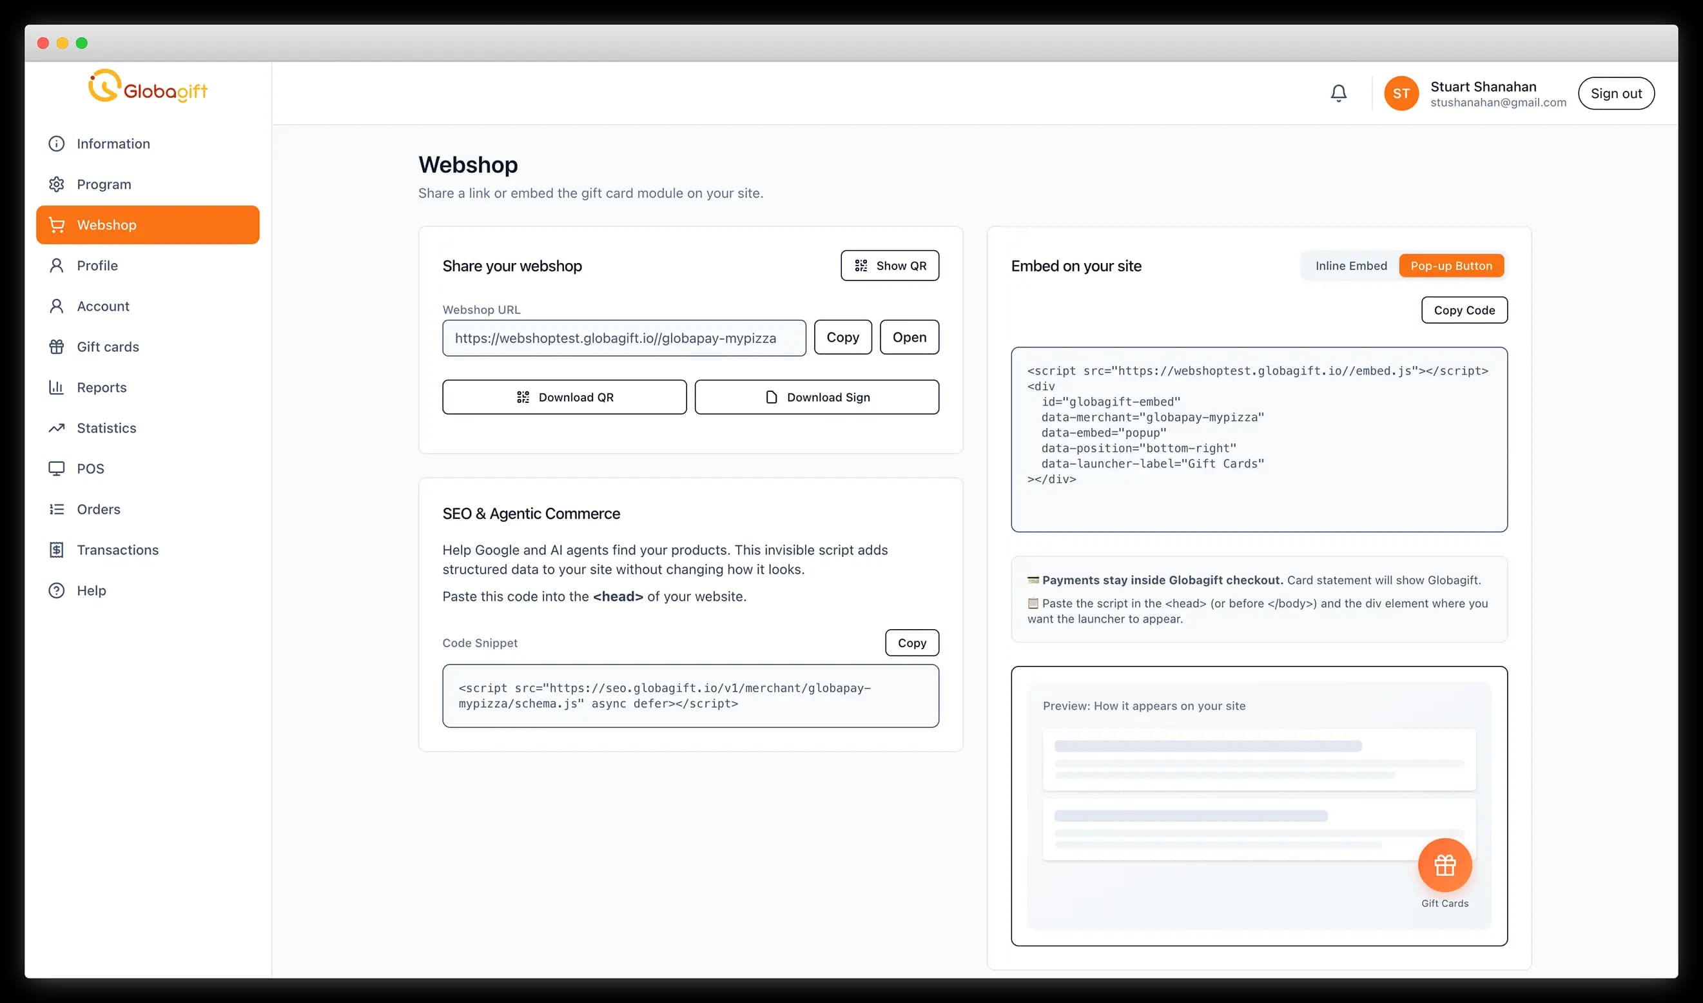Image resolution: width=1703 pixels, height=1003 pixels.
Task: Click the POS sidebar icon
Action: 57,469
